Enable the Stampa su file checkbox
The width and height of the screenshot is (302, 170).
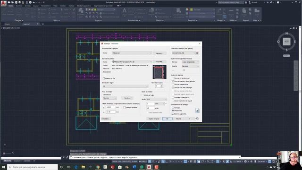[x=104, y=78]
